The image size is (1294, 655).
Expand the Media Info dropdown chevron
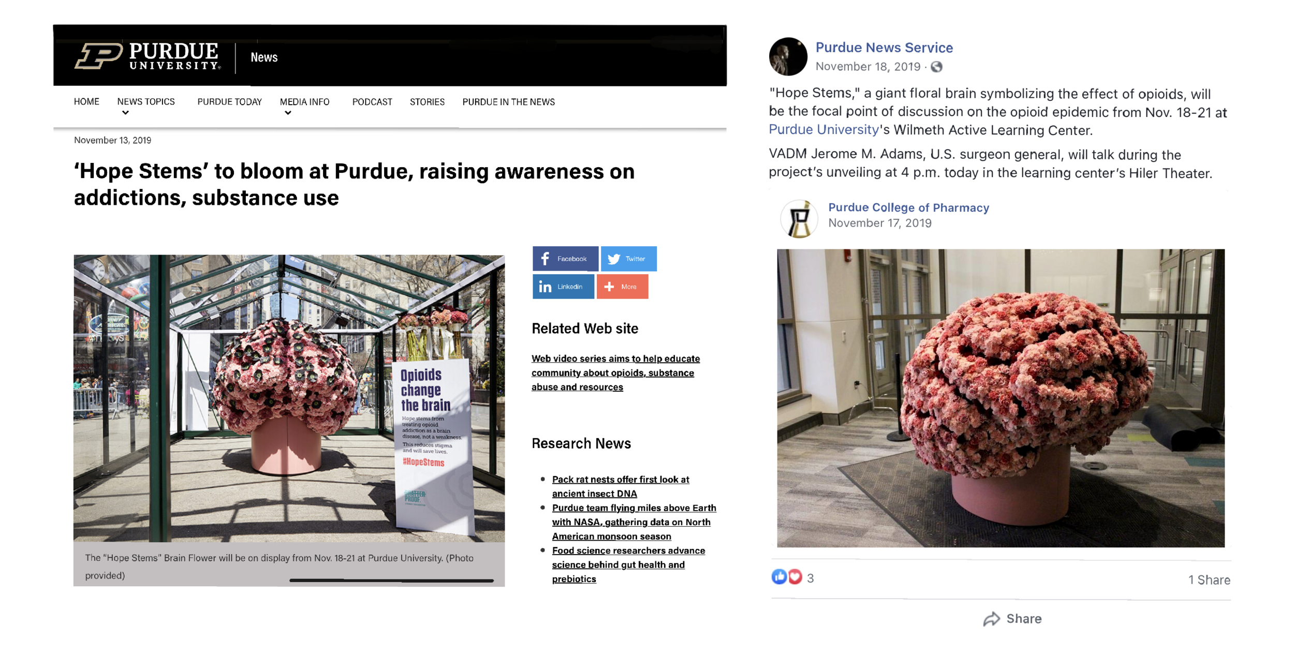288,113
